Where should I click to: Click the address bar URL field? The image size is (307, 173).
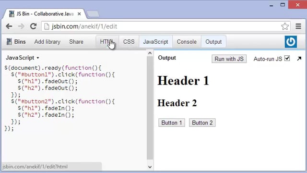[x=165, y=26]
